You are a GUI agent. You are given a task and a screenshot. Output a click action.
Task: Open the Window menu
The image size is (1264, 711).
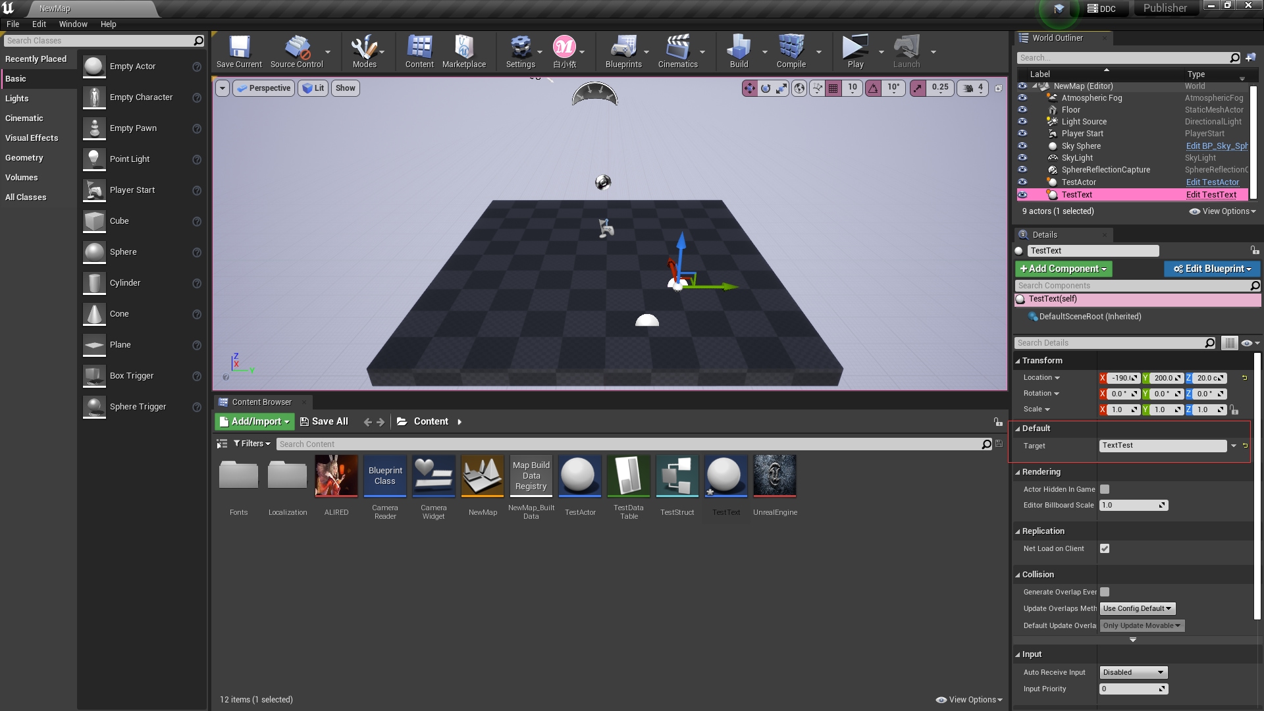[72, 24]
